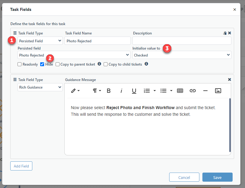Show info for Copy to parent ticket

click(99, 64)
